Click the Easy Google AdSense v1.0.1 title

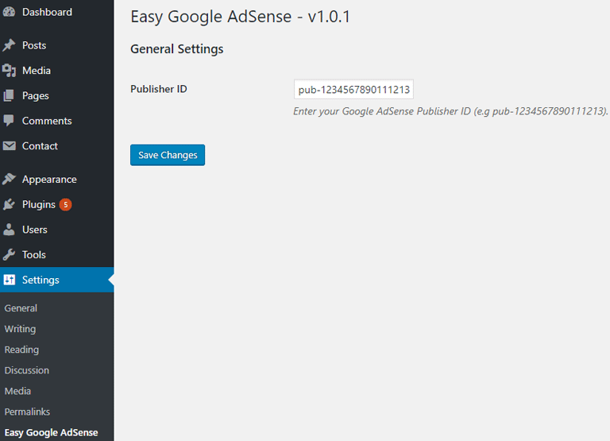[241, 17]
